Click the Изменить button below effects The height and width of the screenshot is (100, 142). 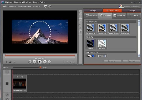pos(131,61)
